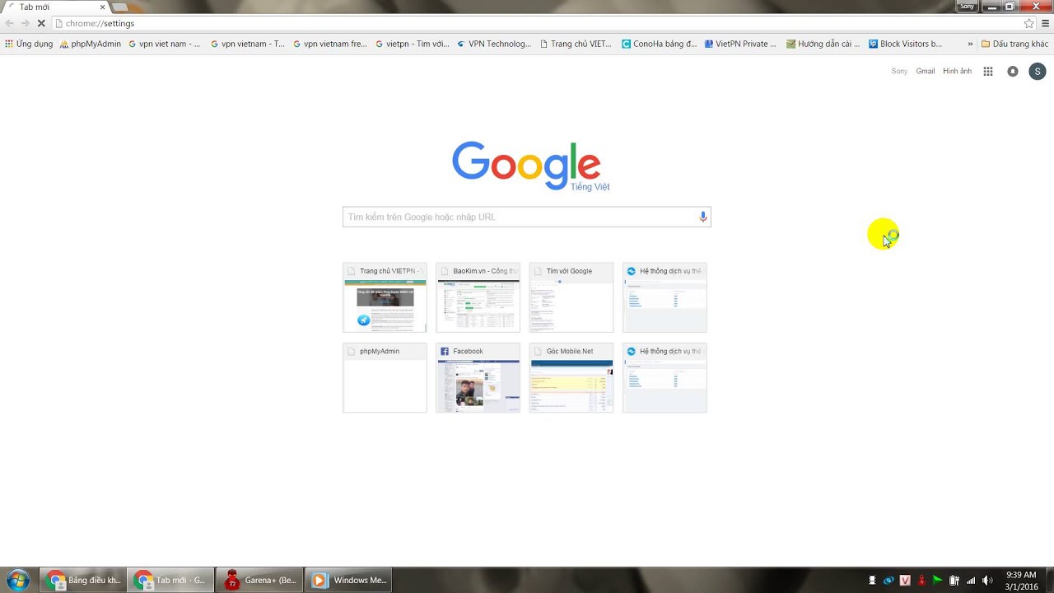The width and height of the screenshot is (1054, 593).
Task: Open the Google apps grid icon
Action: [x=988, y=72]
